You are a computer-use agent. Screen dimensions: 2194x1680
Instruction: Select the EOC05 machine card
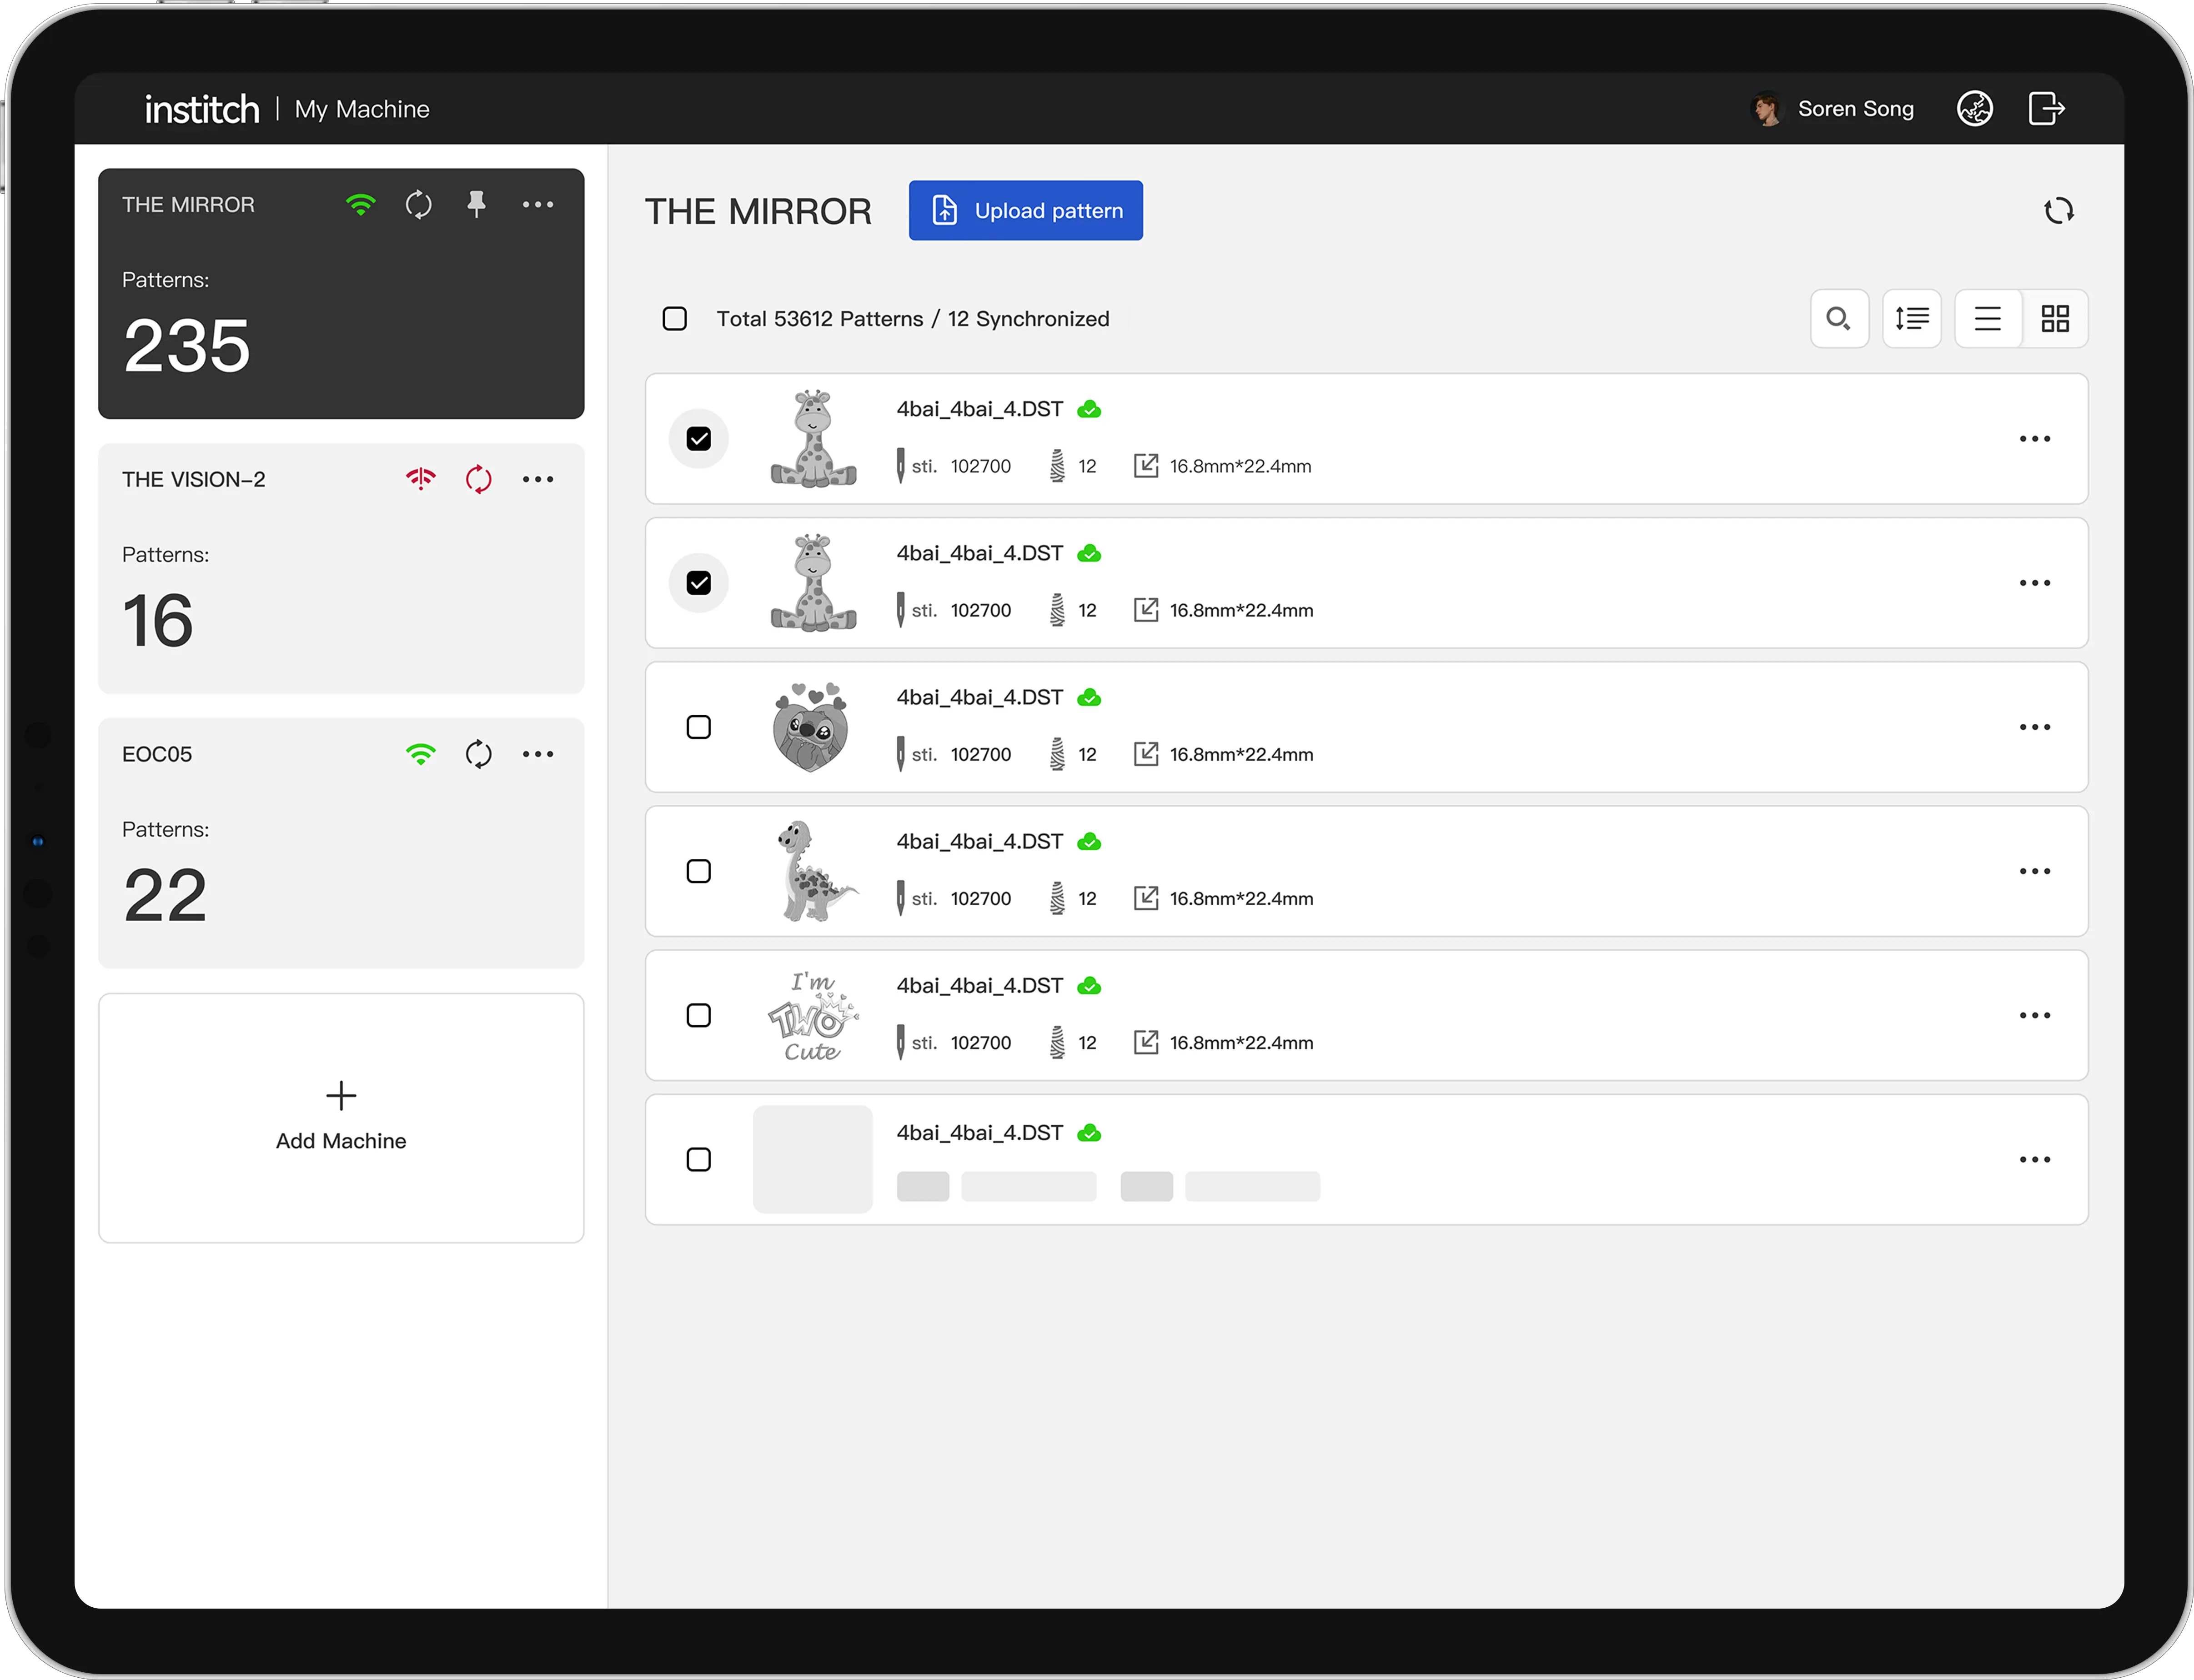tap(340, 875)
